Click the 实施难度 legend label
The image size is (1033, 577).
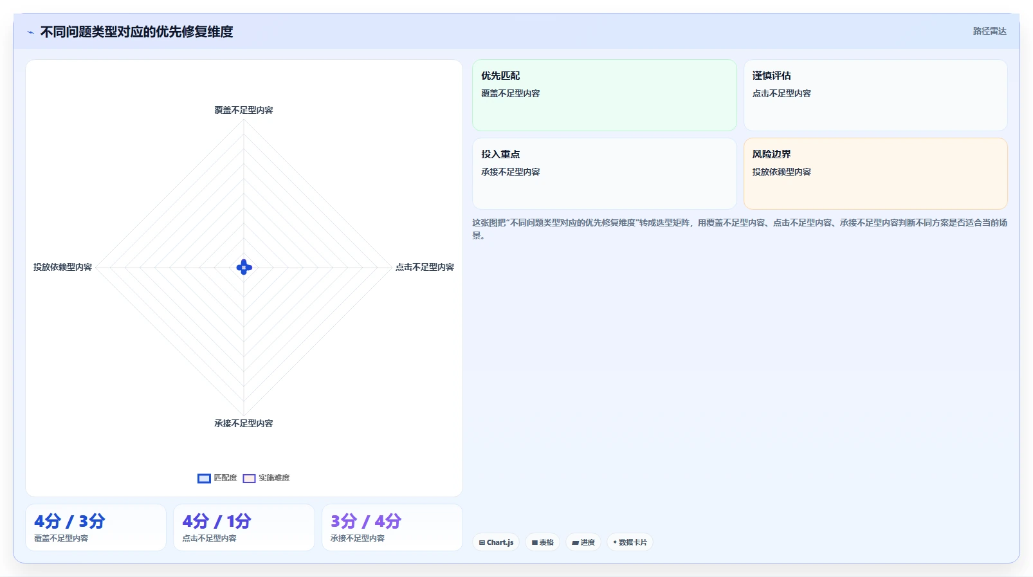pos(274,478)
